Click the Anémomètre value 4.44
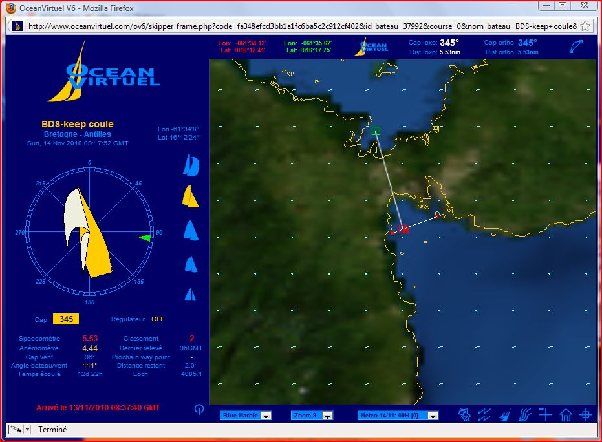Screen dimensions: 602x442 click(x=90, y=348)
